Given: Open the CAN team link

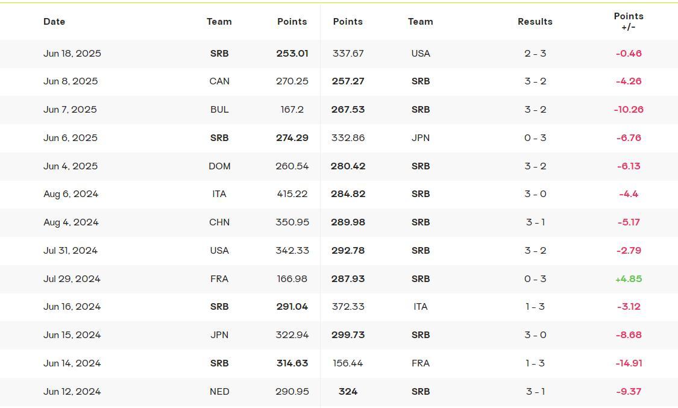Looking at the screenshot, I should (x=219, y=81).
